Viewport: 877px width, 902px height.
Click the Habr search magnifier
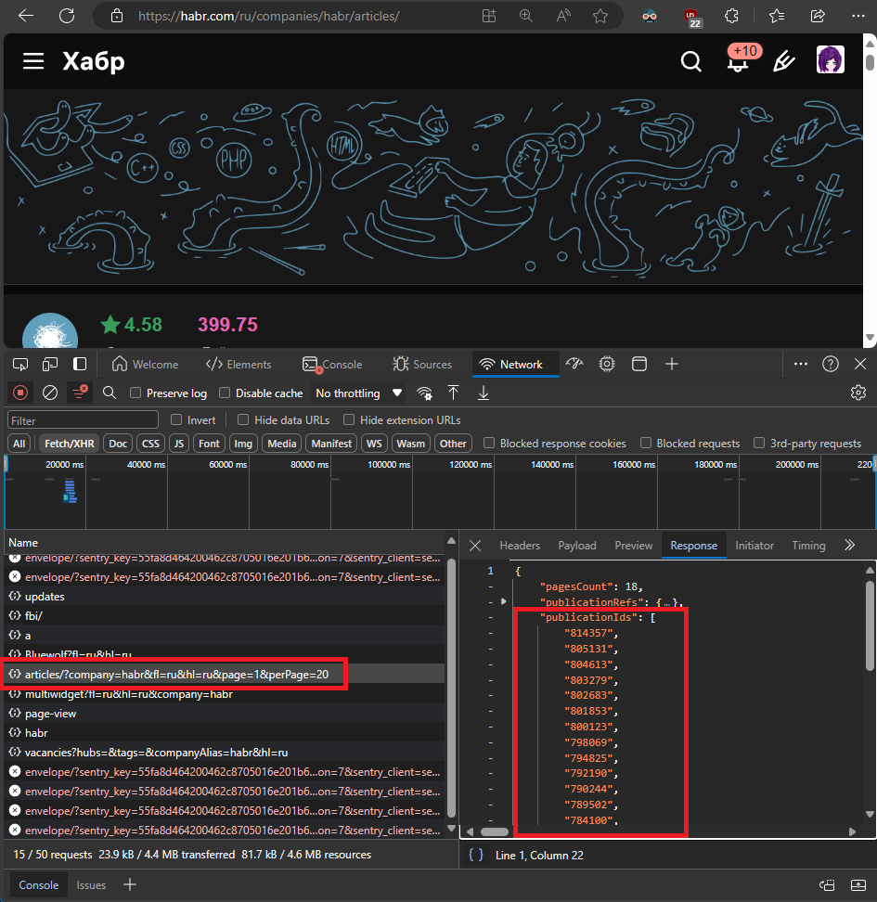point(691,61)
